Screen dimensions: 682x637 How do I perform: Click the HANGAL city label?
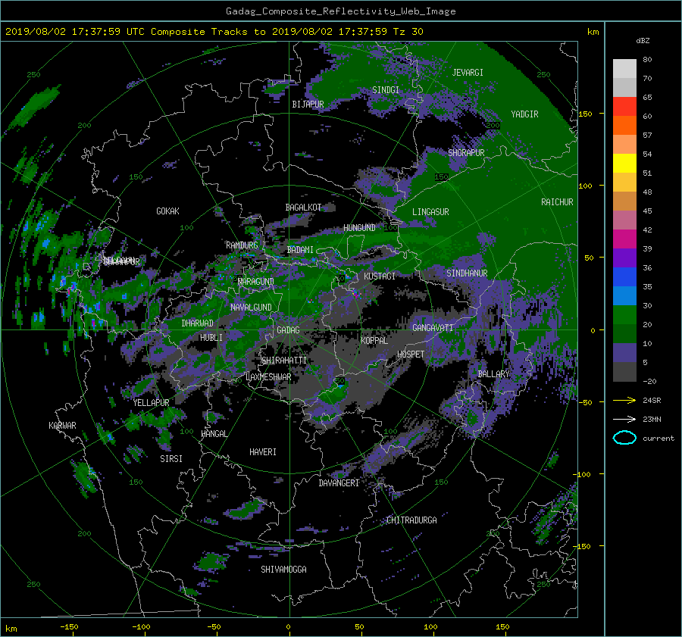[x=214, y=434]
